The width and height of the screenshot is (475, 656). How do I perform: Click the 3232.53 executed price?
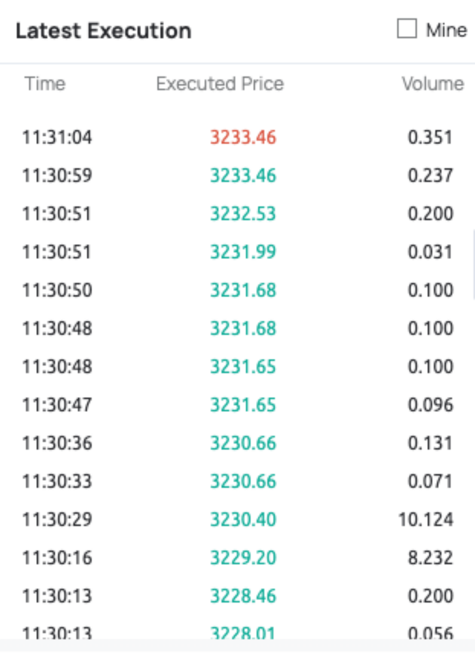243,214
